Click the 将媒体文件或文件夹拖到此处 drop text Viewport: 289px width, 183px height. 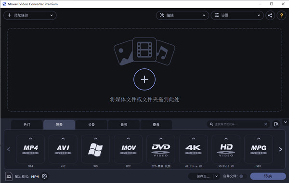(x=144, y=100)
